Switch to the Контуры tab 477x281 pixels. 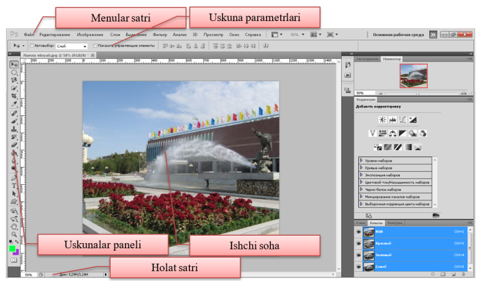[395, 223]
